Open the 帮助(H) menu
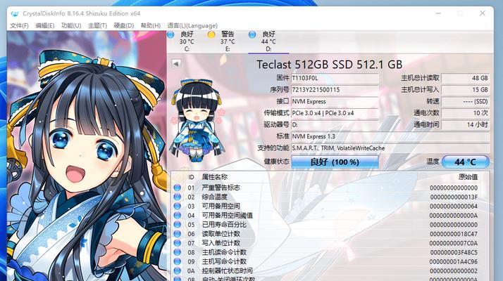This screenshot has width=503, height=281. pyautogui.click(x=151, y=25)
